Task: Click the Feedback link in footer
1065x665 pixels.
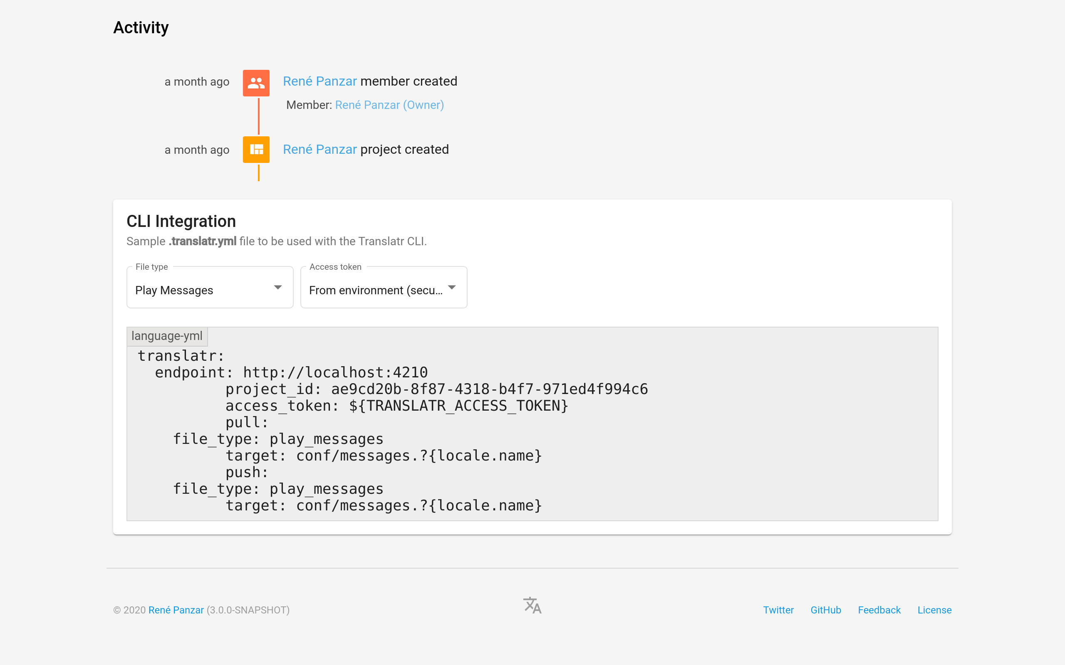Action: click(x=879, y=610)
